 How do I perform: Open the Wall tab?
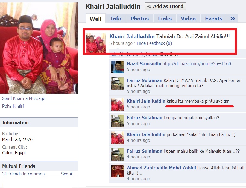95,19
